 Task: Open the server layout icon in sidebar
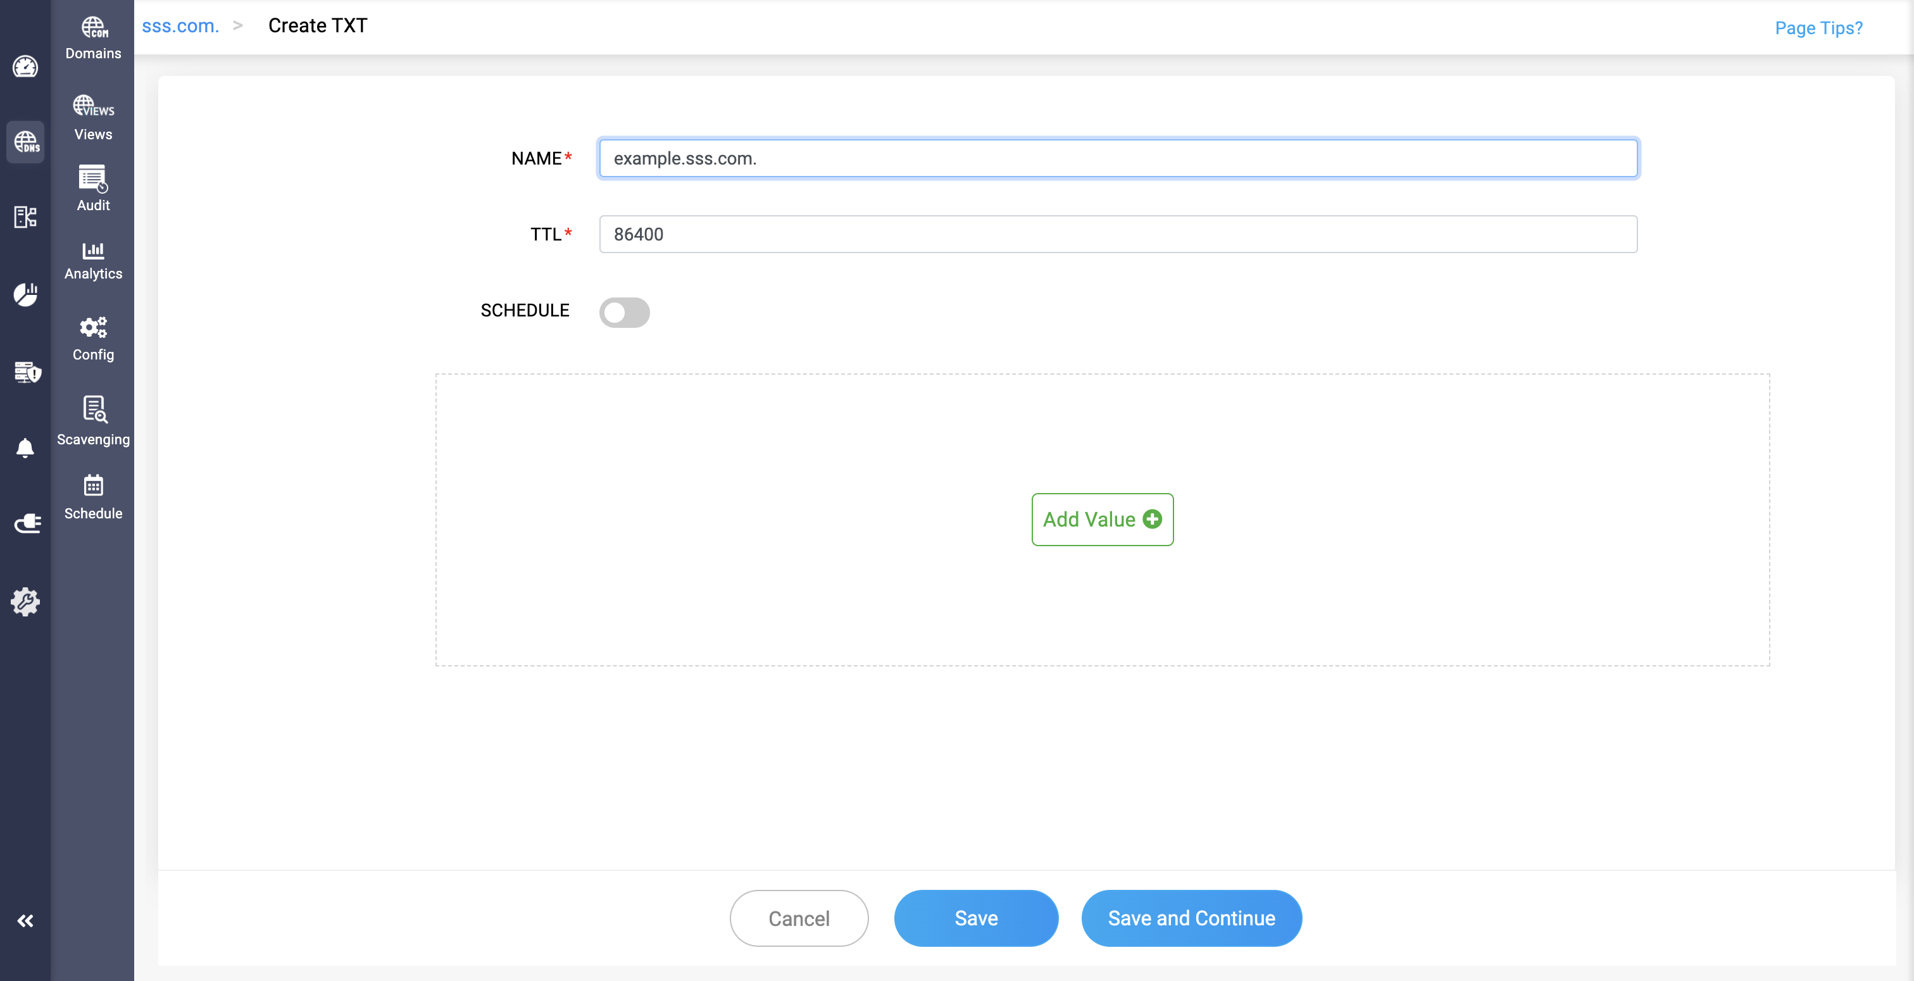[x=25, y=217]
